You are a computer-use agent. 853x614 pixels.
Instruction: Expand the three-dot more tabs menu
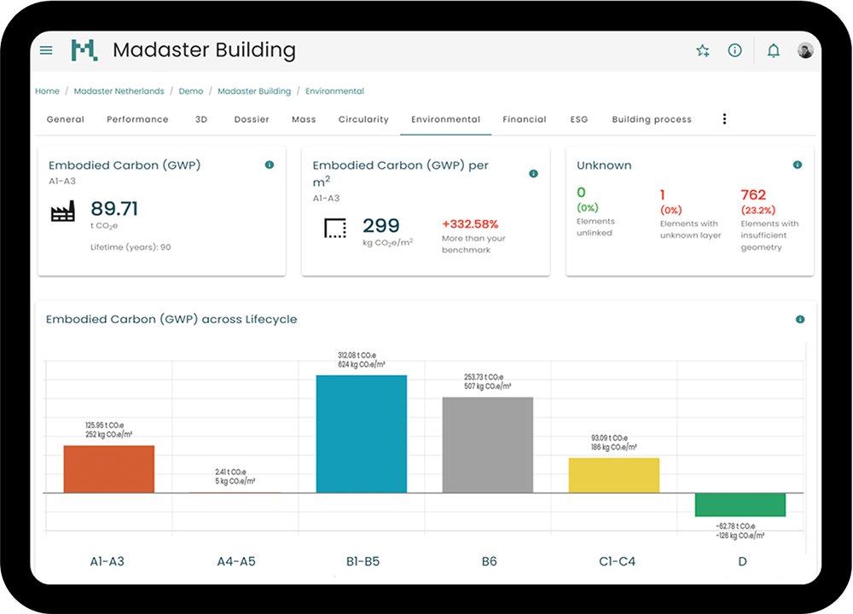[x=724, y=119]
